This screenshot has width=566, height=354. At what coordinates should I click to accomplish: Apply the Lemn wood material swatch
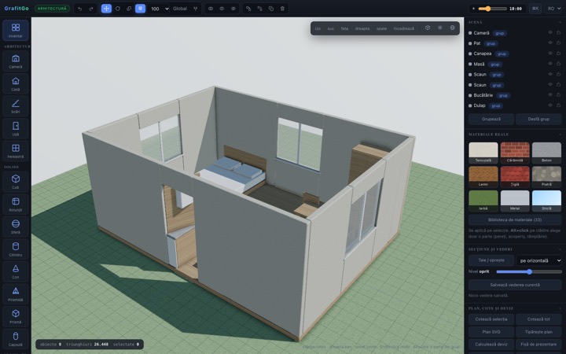(x=483, y=177)
